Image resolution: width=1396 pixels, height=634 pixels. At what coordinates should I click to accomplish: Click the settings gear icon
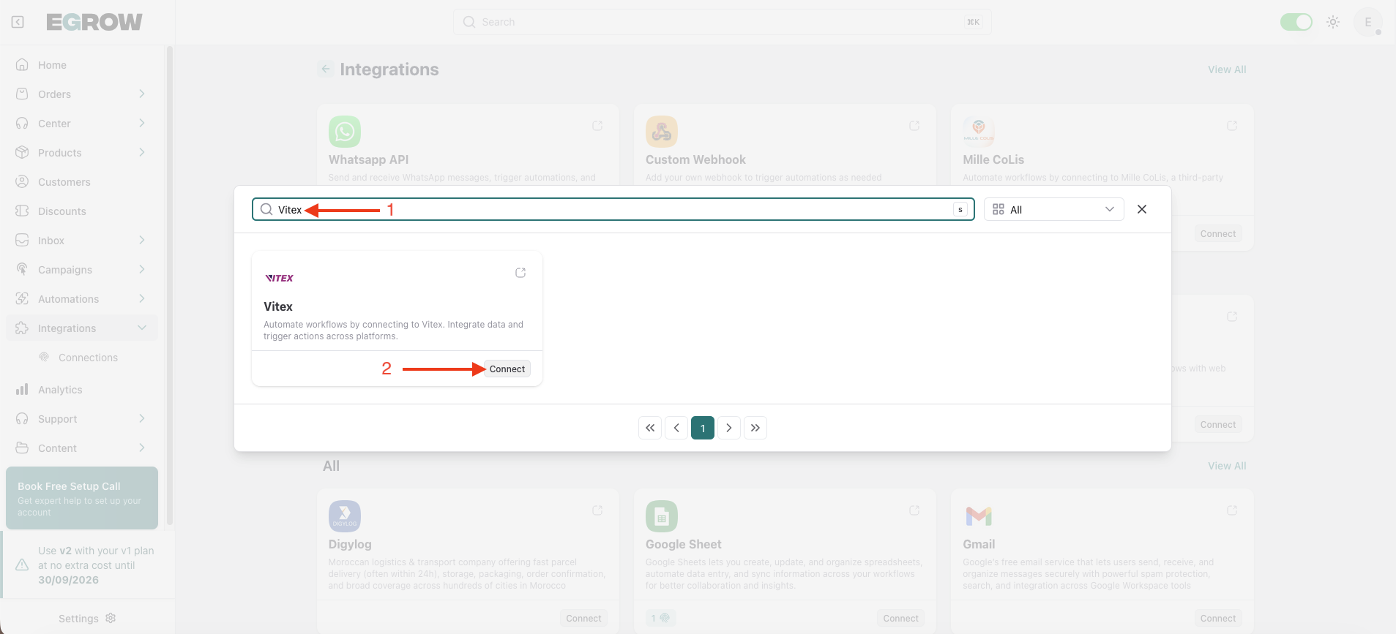(111, 618)
